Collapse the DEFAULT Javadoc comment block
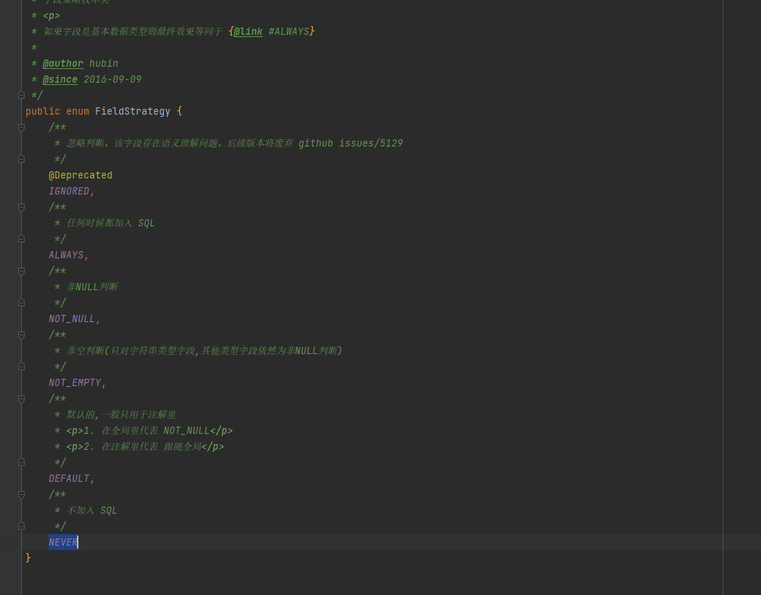Viewport: 761px width, 595px height. [x=21, y=399]
